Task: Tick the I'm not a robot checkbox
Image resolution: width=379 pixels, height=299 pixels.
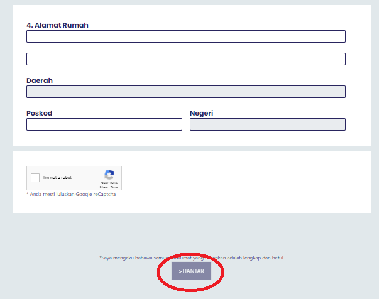Action: 35,178
